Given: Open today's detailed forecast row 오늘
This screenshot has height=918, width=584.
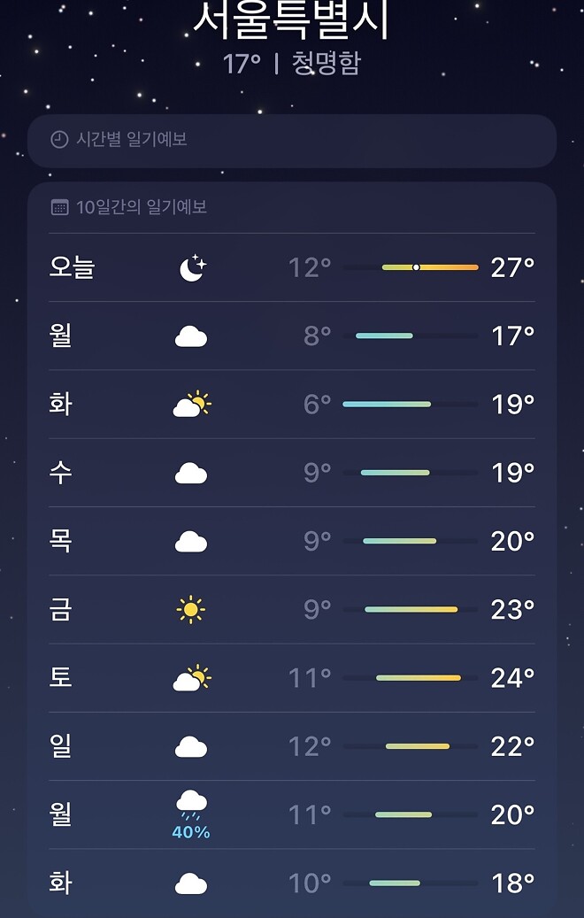Looking at the screenshot, I should (x=292, y=267).
